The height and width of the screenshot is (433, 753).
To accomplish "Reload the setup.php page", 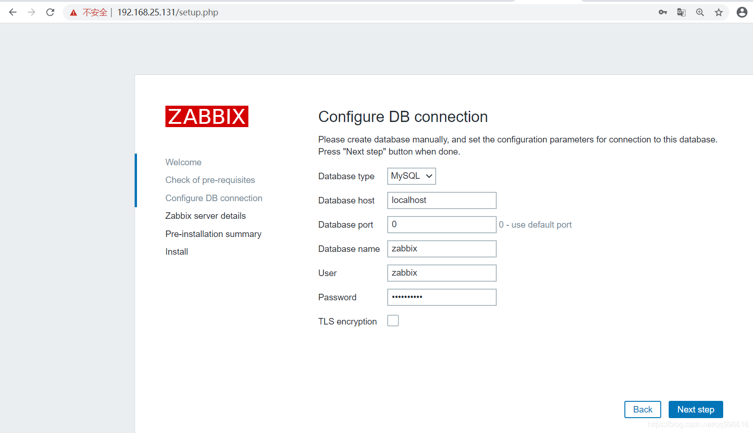I will (x=50, y=12).
